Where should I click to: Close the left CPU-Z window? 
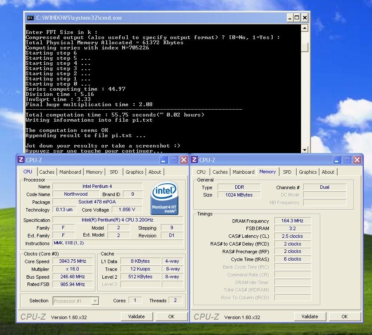[x=184, y=160]
